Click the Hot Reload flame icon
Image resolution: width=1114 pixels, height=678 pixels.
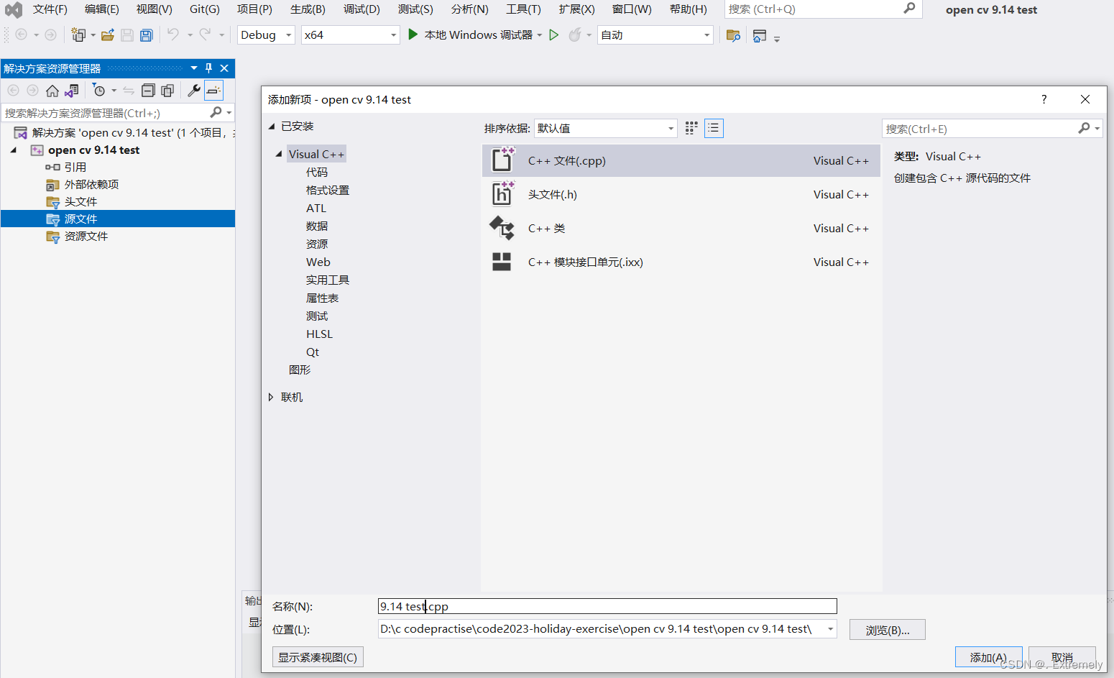click(575, 35)
